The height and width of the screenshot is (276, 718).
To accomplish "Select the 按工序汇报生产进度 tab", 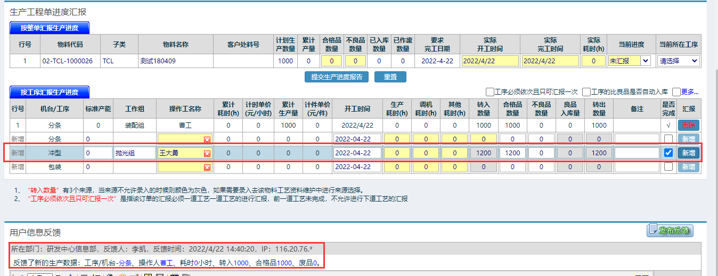I will [49, 92].
